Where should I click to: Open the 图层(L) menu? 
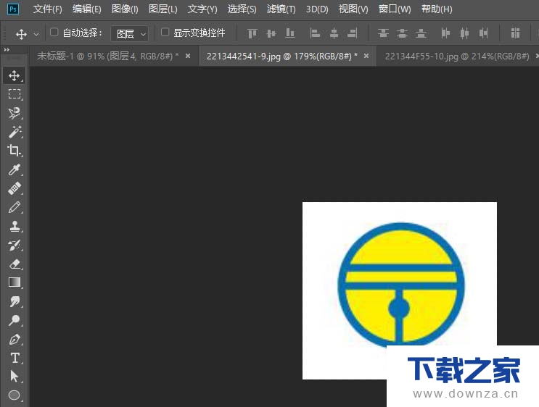point(163,9)
